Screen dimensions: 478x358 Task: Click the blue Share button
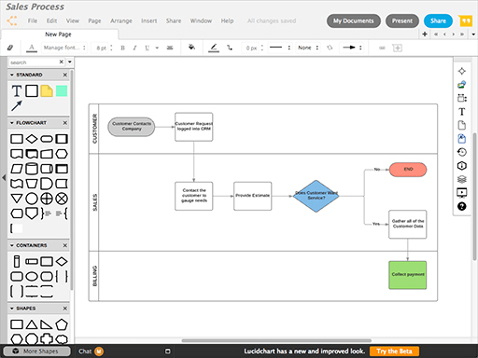click(438, 21)
